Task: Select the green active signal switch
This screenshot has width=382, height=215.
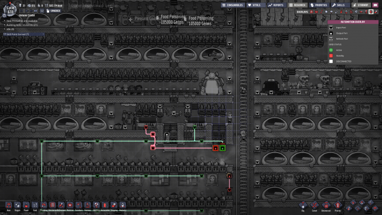Action: pos(222,148)
